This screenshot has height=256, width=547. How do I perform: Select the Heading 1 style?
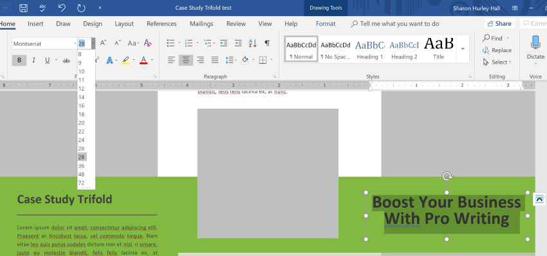point(370,49)
